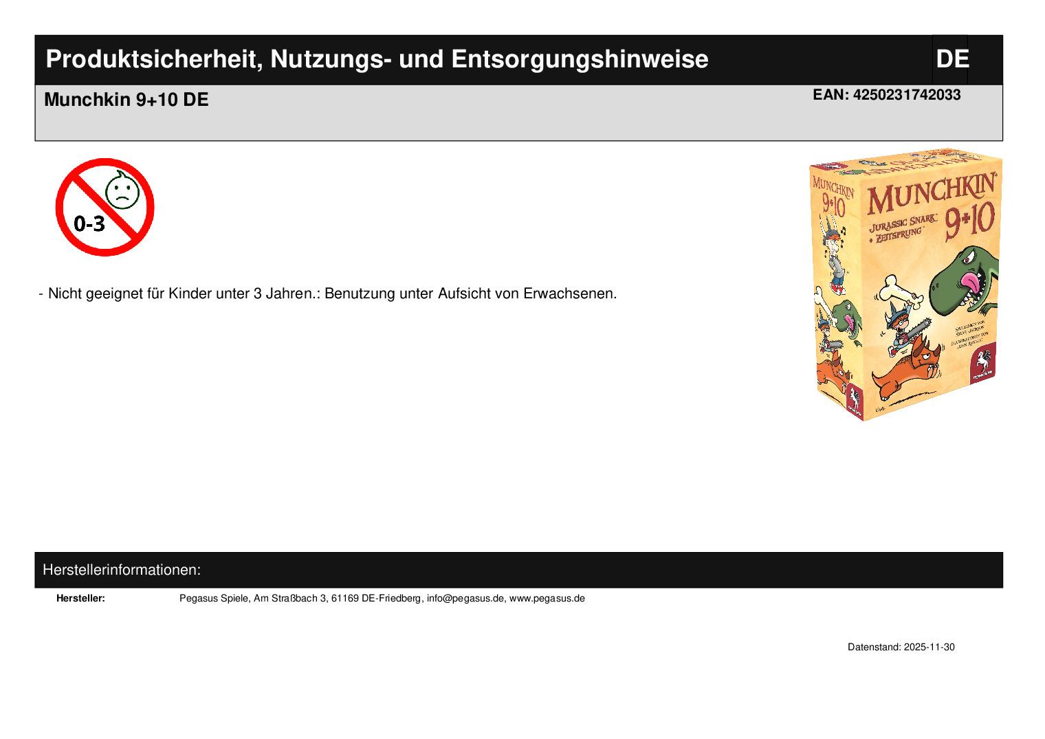Select the product name Munchkin 9+10 DE
The height and width of the screenshot is (739, 1045).
[126, 100]
